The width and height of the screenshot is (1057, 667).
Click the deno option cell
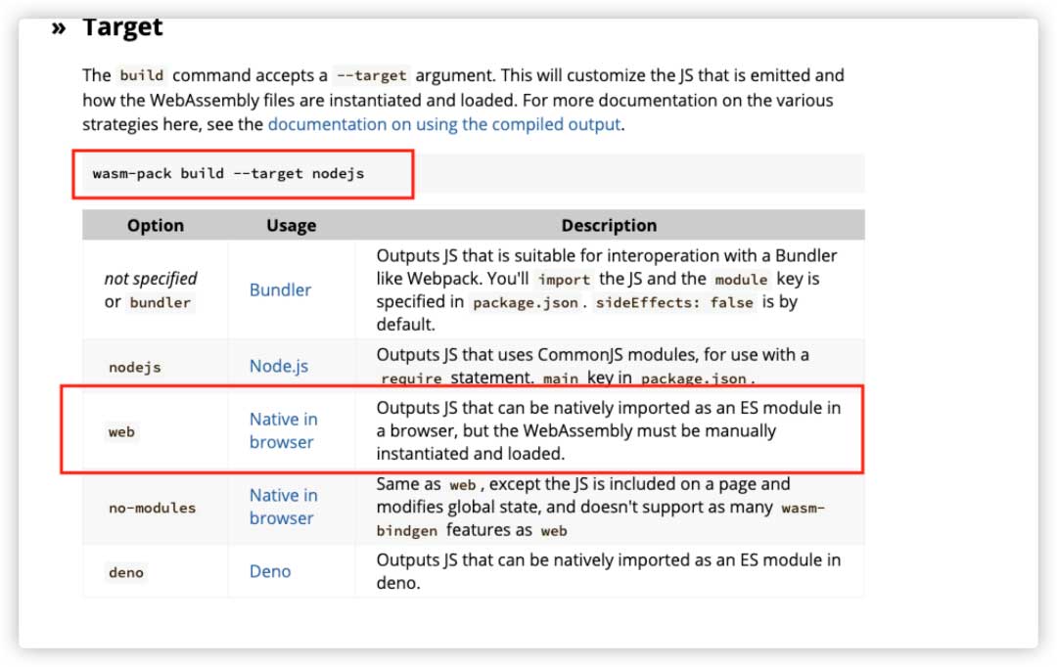(x=126, y=572)
